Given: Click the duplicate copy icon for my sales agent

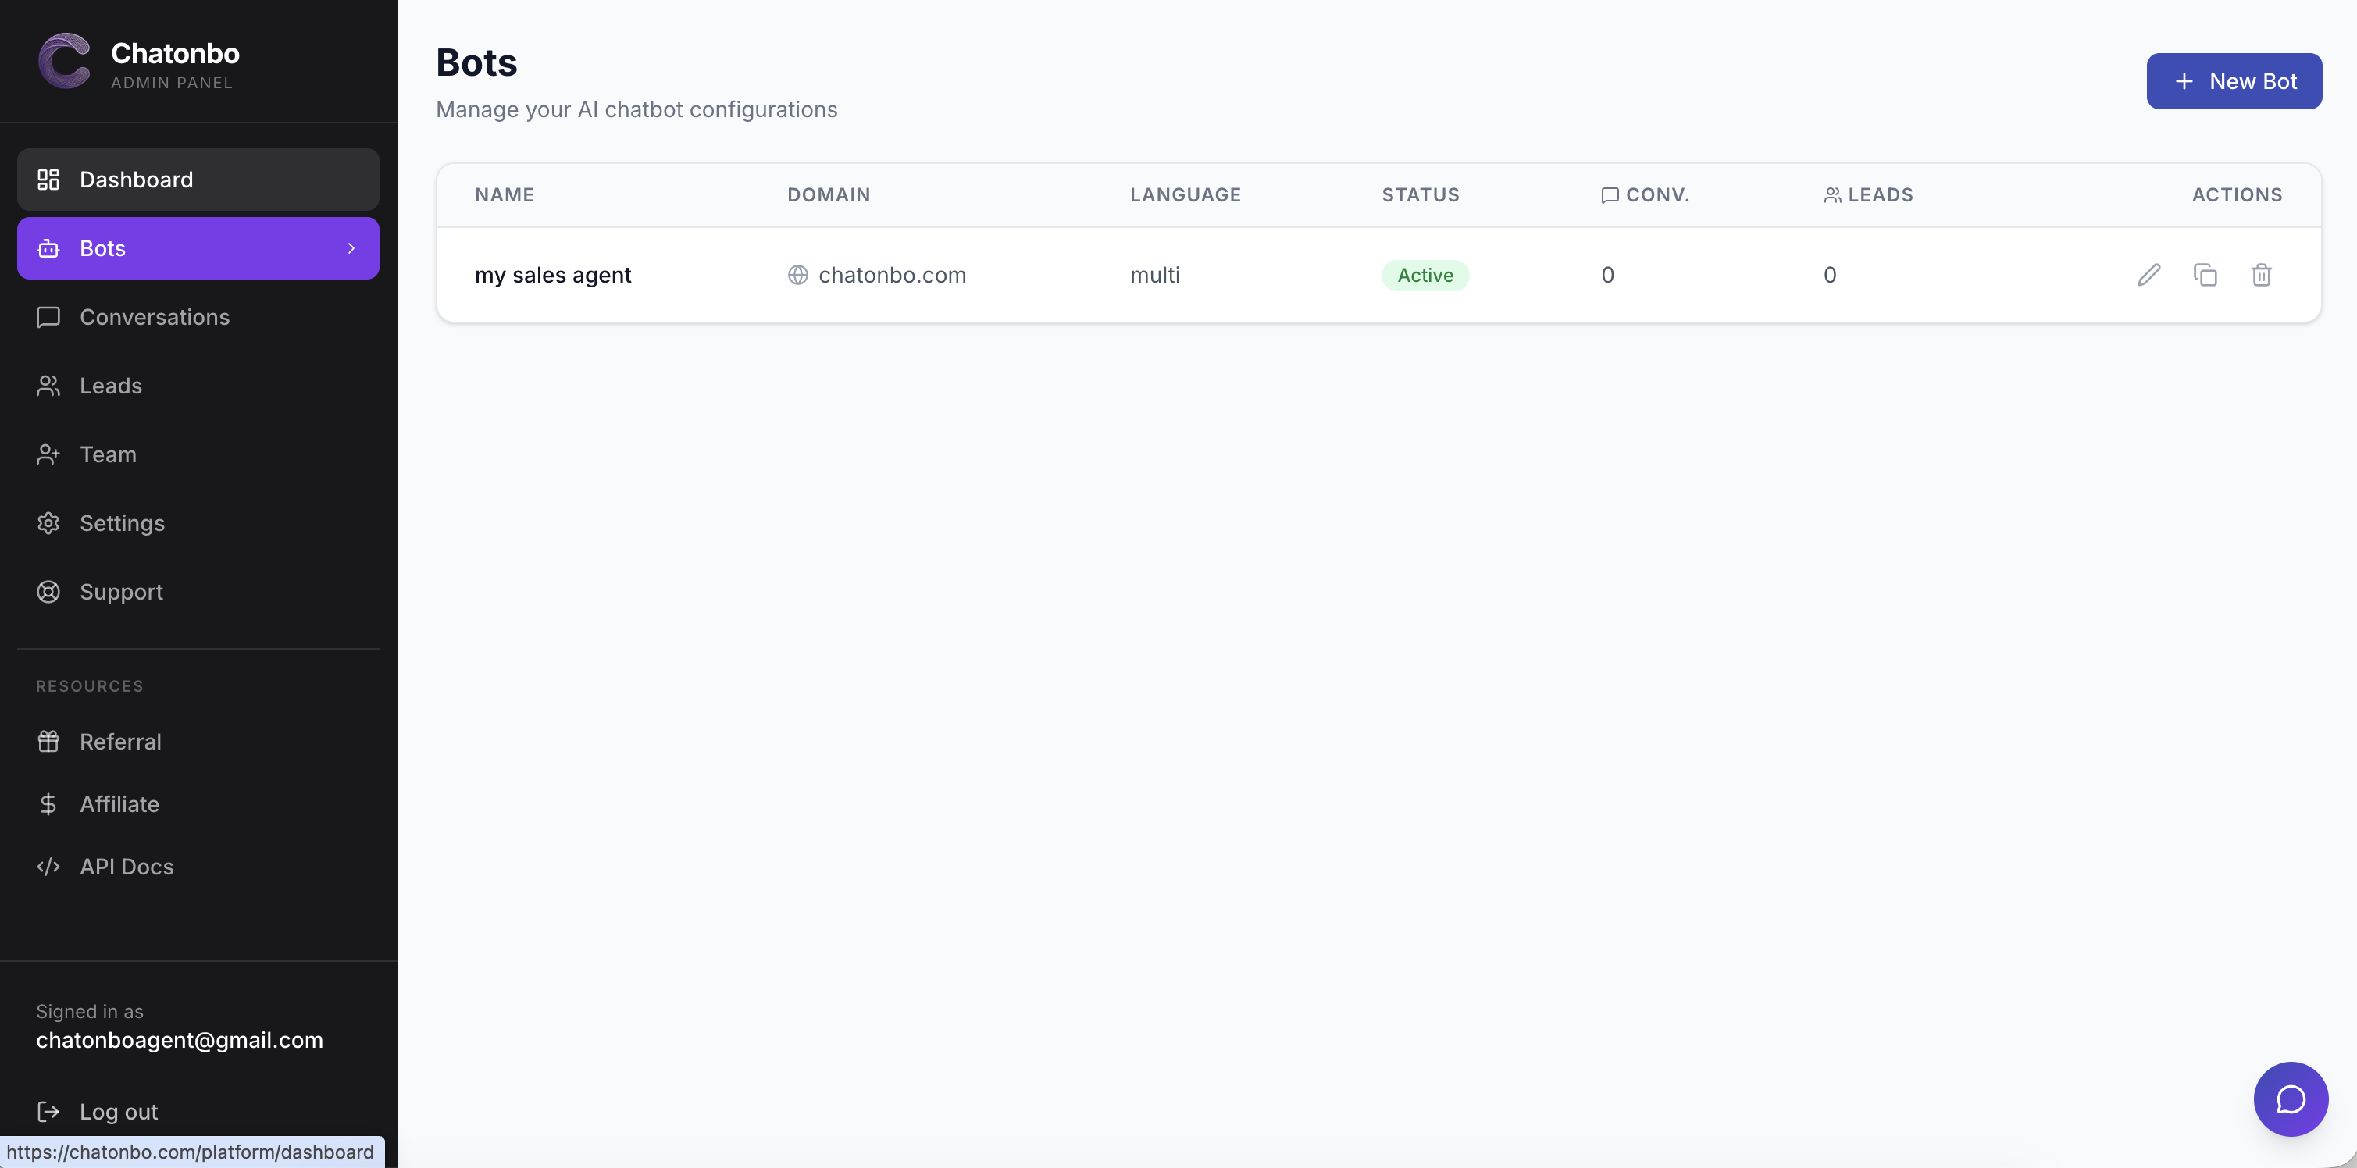Looking at the screenshot, I should click(2205, 274).
